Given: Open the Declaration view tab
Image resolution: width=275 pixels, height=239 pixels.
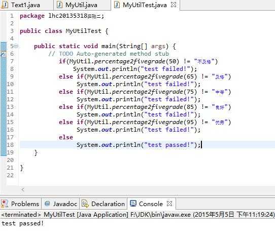Looking at the screenshot, I should pyautogui.click(x=104, y=204).
